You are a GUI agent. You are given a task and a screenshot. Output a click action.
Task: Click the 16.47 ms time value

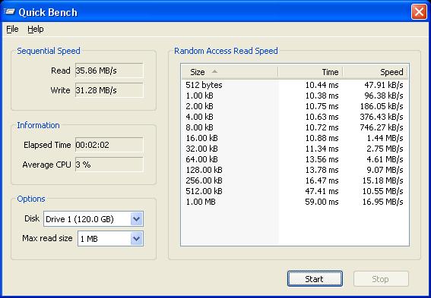point(322,180)
